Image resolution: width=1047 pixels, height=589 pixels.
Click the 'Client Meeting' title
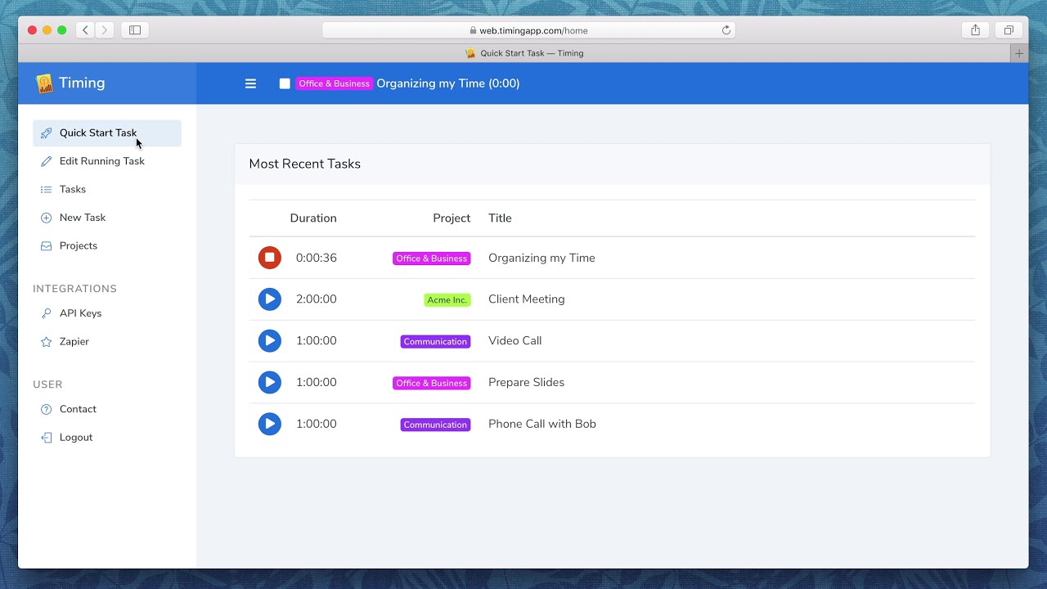527,299
